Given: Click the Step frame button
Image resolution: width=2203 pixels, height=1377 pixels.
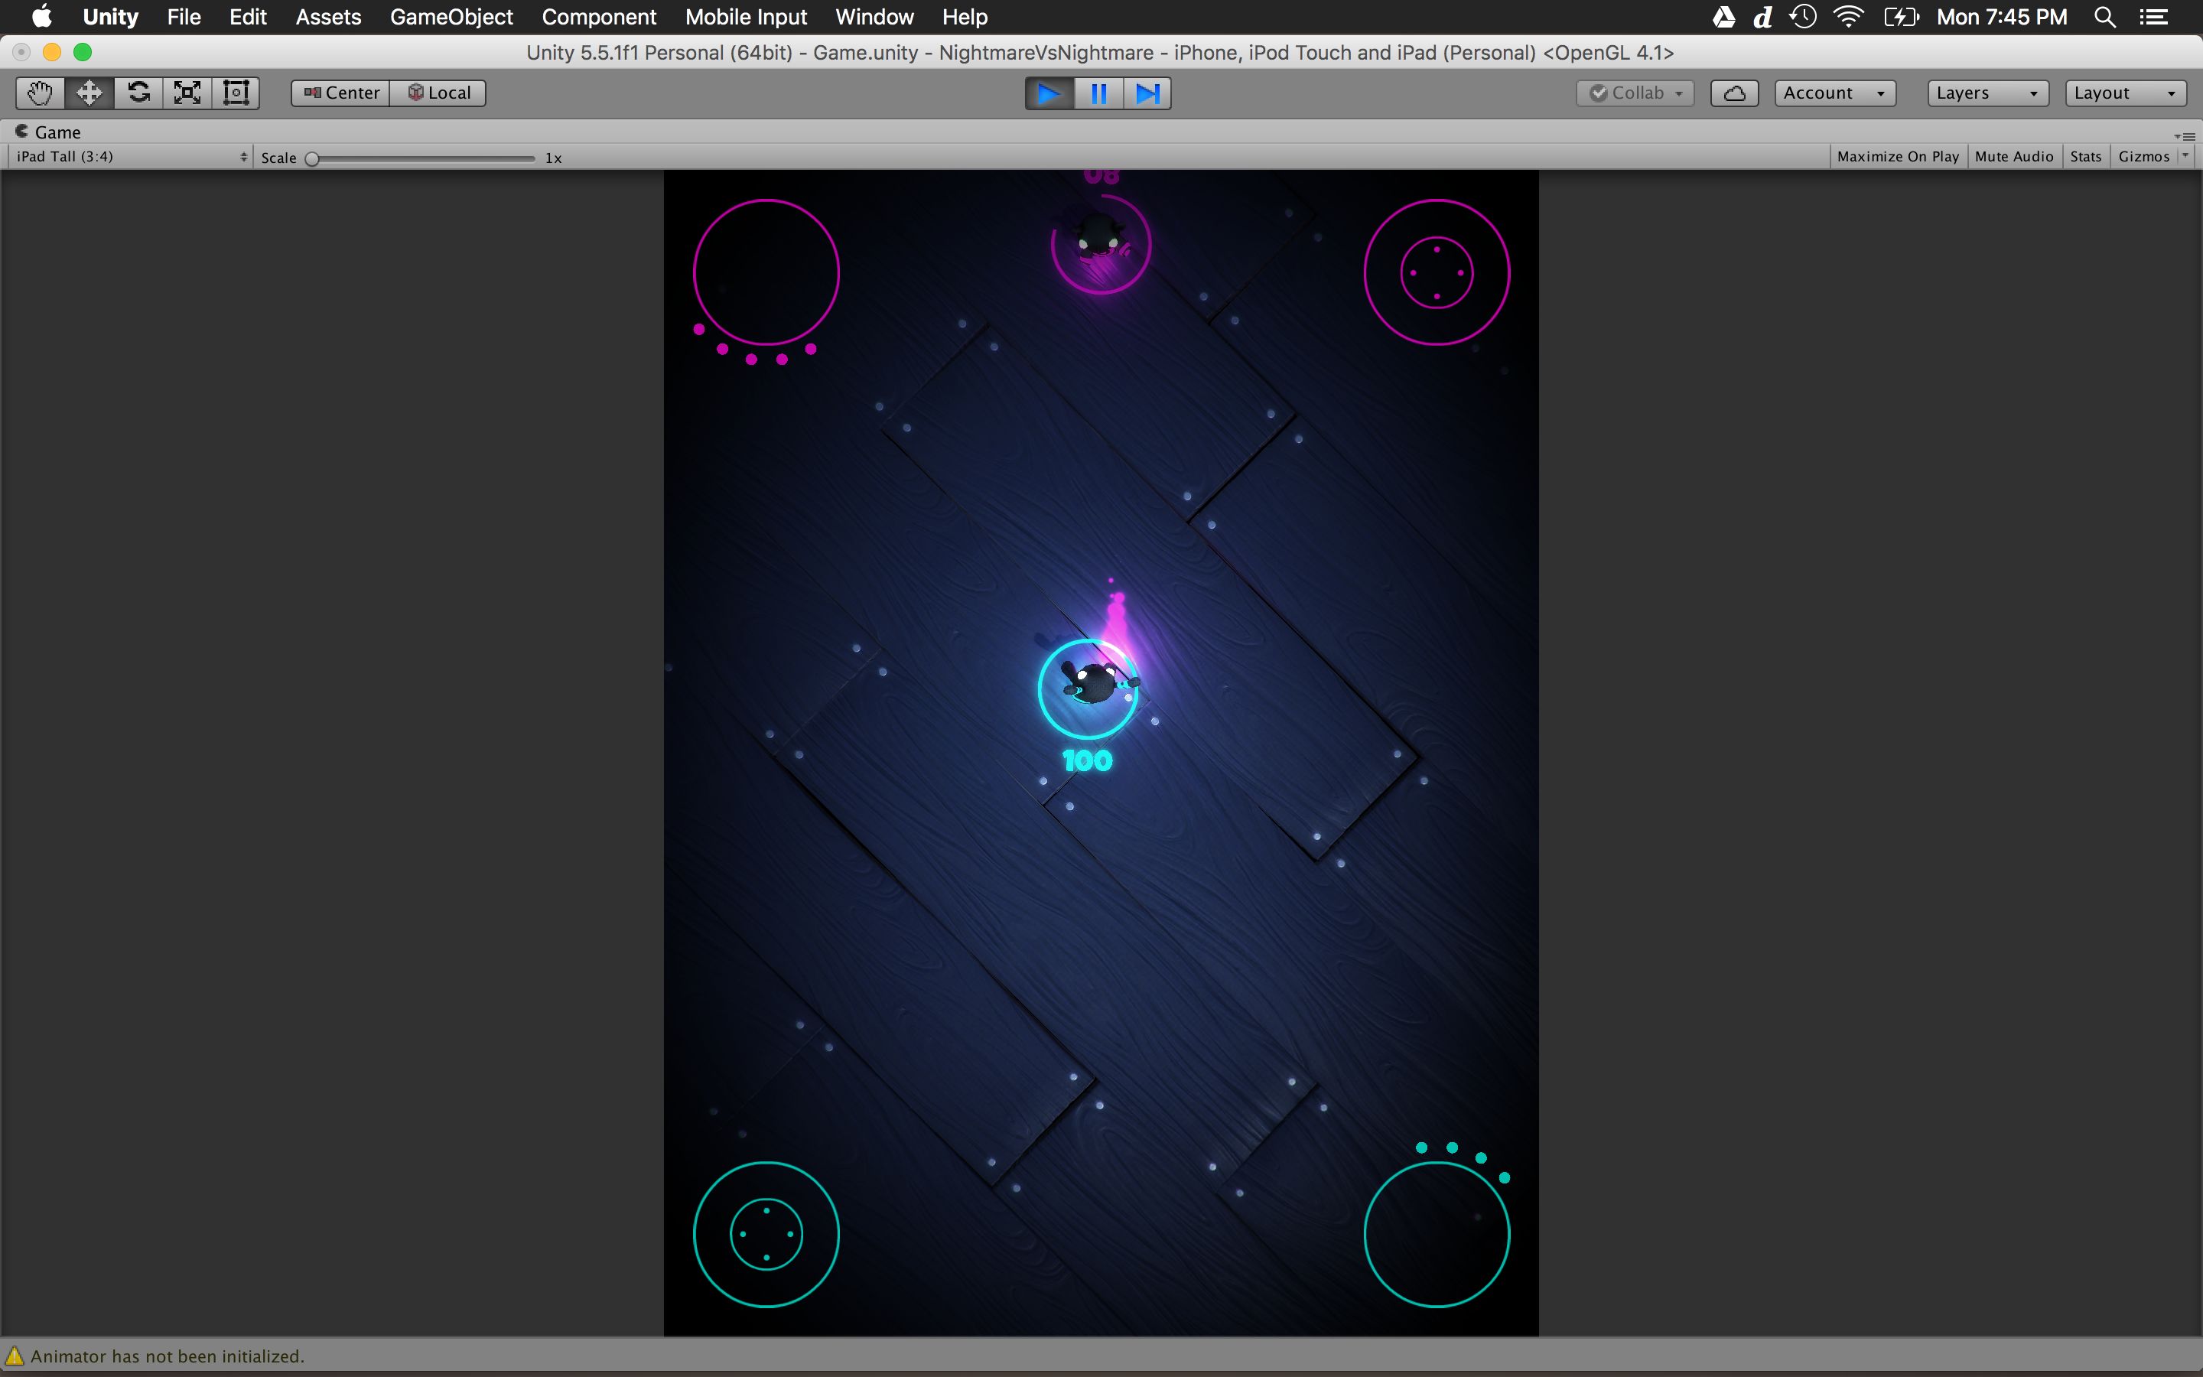Looking at the screenshot, I should [x=1147, y=93].
